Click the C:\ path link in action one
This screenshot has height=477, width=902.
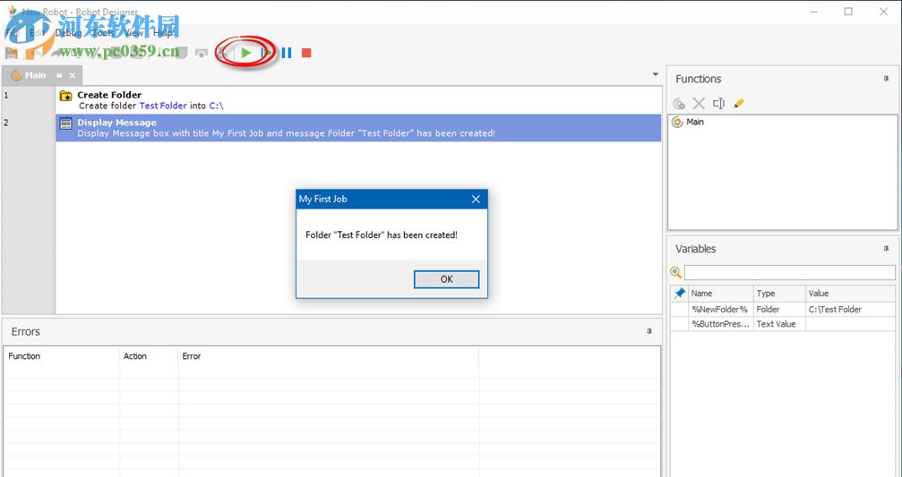(216, 106)
